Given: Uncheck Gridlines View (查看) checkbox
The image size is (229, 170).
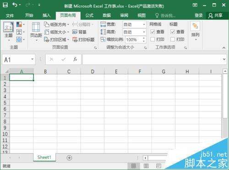Looking at the screenshot, I should pos(153,32).
